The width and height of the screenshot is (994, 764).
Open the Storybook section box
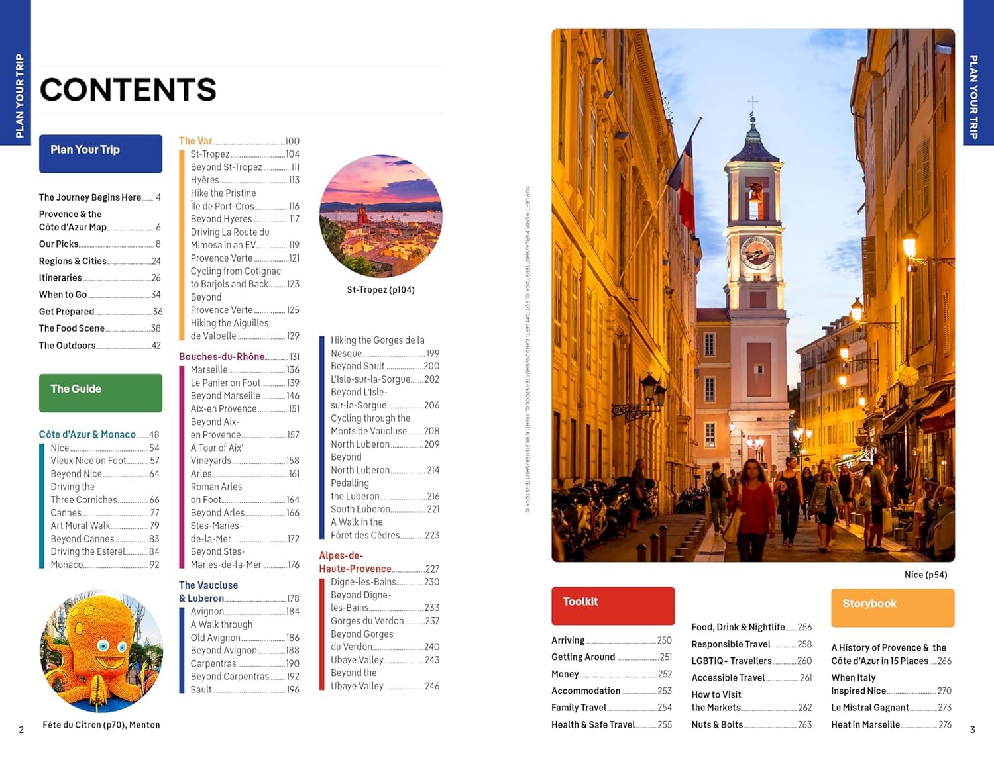point(891,607)
